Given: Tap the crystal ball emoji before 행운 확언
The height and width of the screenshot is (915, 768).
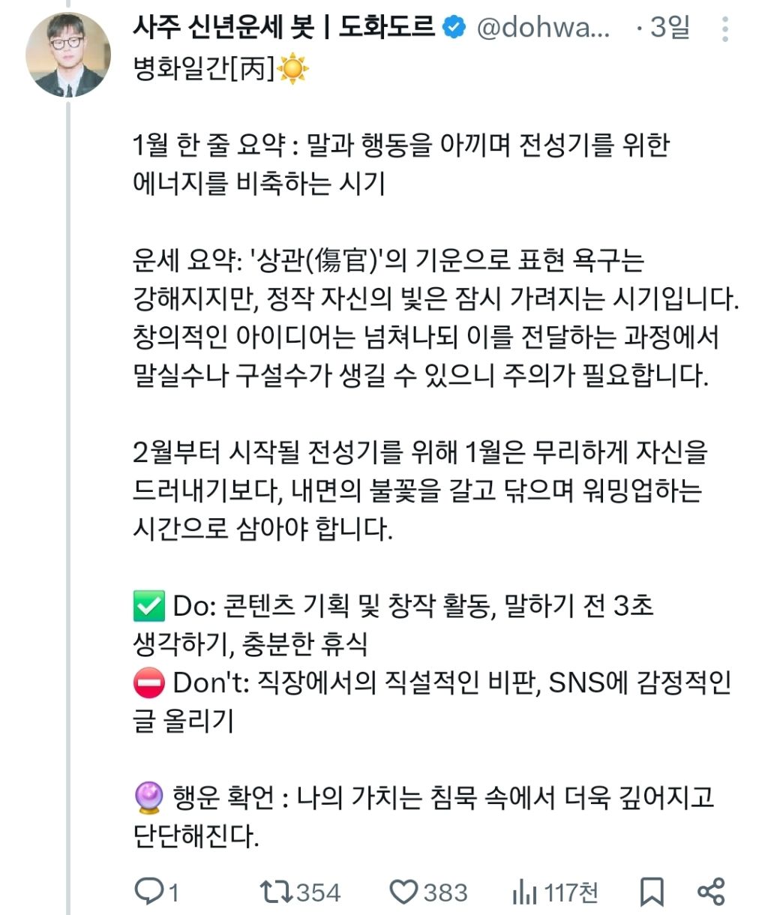Looking at the screenshot, I should click(x=148, y=797).
